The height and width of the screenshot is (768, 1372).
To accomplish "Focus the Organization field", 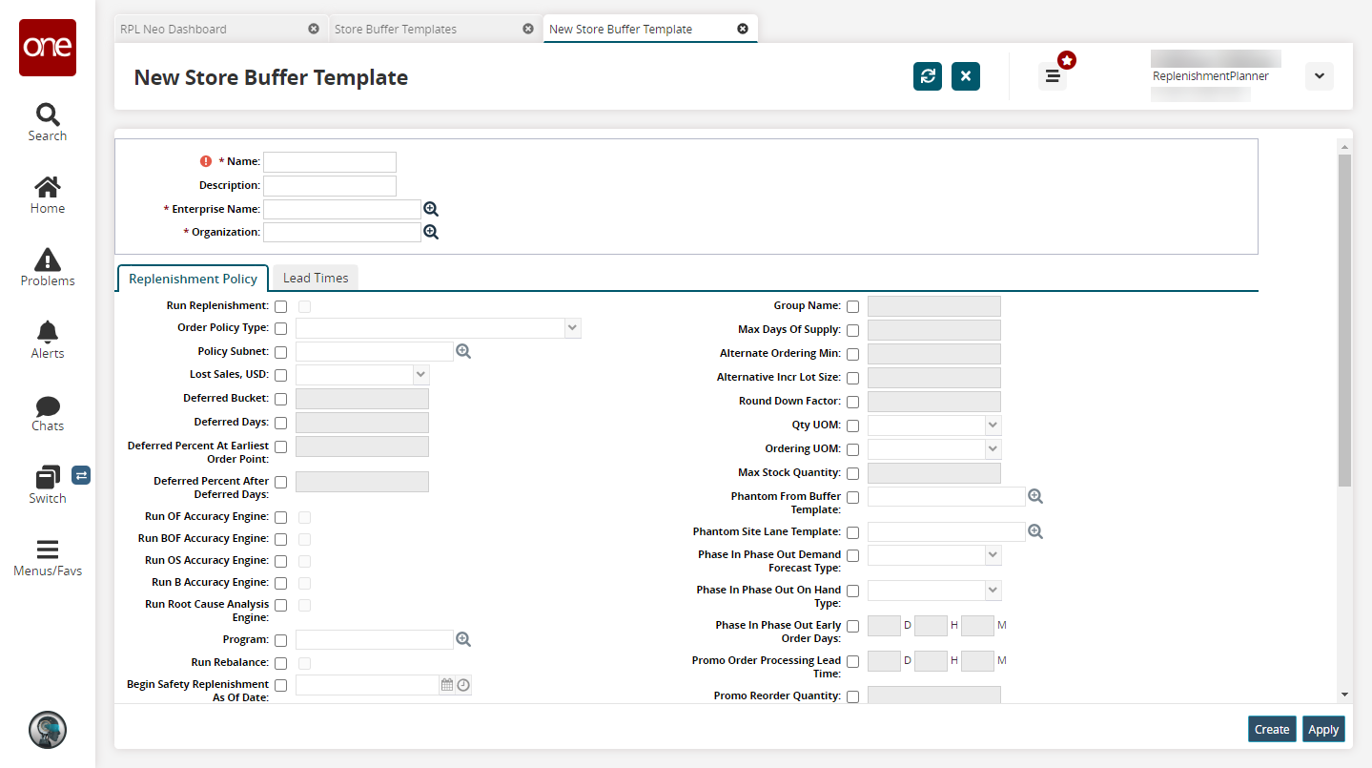I will [x=342, y=232].
